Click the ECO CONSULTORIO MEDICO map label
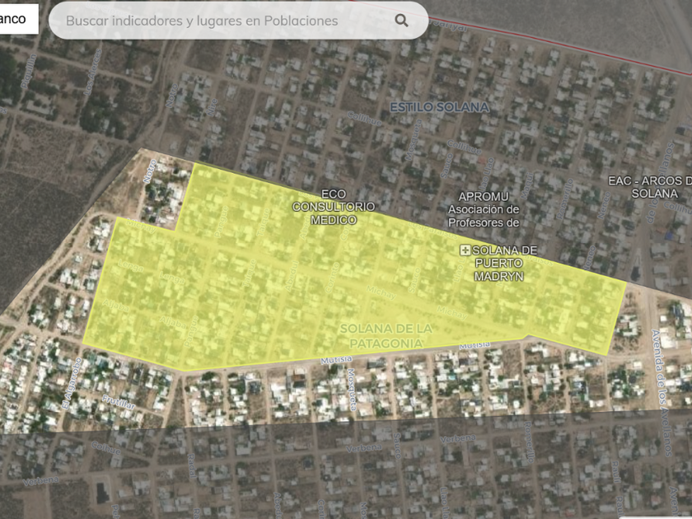This screenshot has width=692, height=519. (x=334, y=207)
